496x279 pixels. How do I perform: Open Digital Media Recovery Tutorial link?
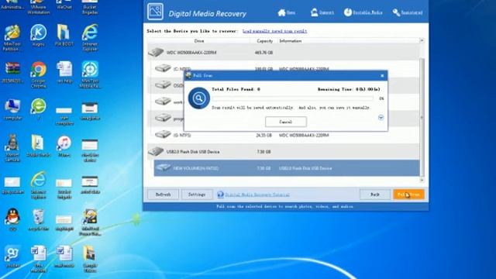[x=257, y=195]
